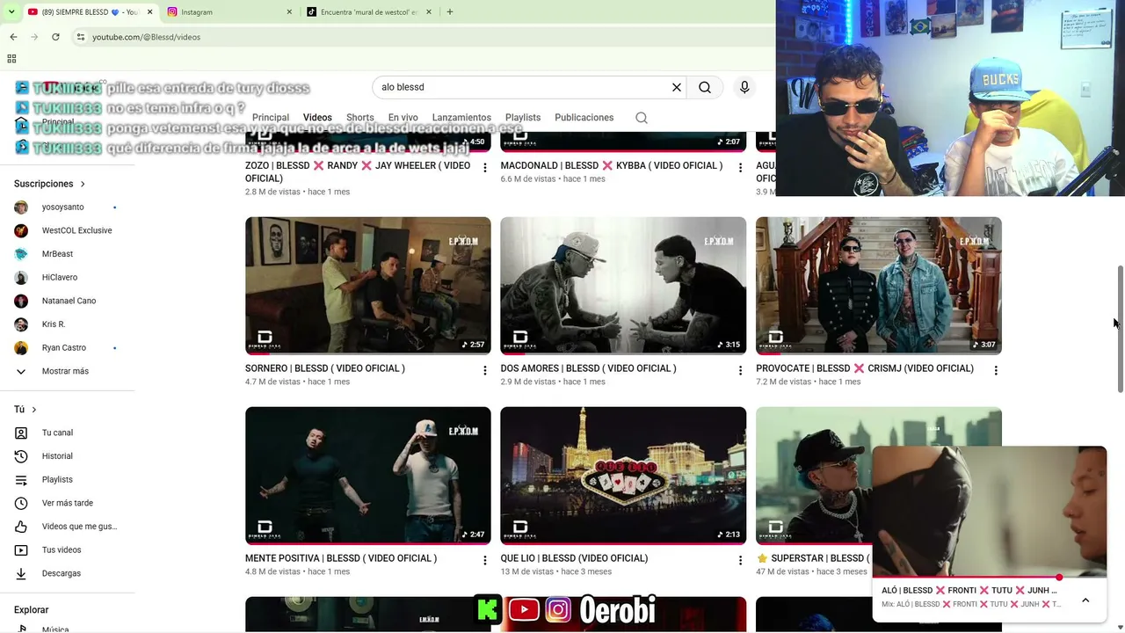
Task: Open a new browser tab
Action: (450, 12)
